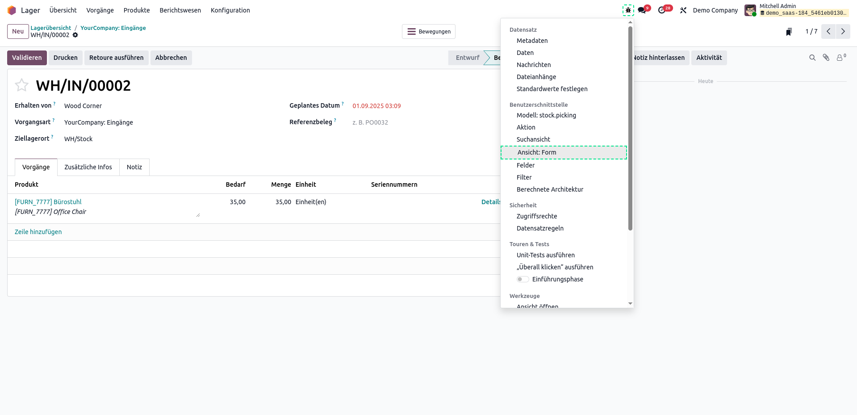This screenshot has width=857, height=415.
Task: Open the Bewegungen smart button
Action: [x=428, y=32]
